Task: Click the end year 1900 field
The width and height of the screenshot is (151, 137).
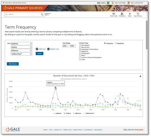Action: pyautogui.click(x=73, y=46)
